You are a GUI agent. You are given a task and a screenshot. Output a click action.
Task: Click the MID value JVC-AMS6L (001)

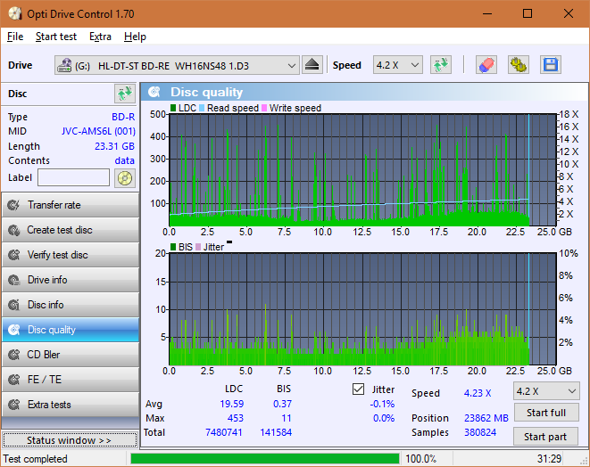pyautogui.click(x=98, y=132)
